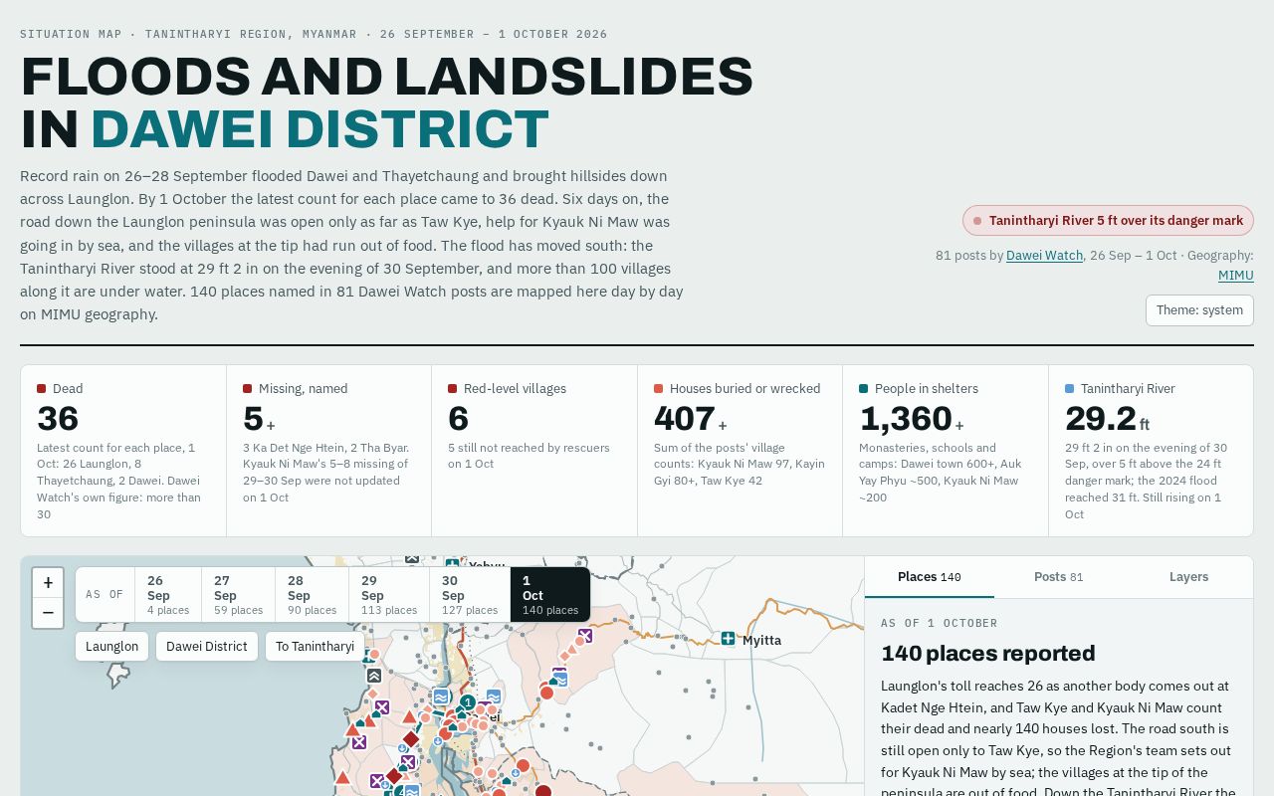Screen dimensions: 1274x796
Task: Open the MIMU geography link
Action: coord(1236,276)
